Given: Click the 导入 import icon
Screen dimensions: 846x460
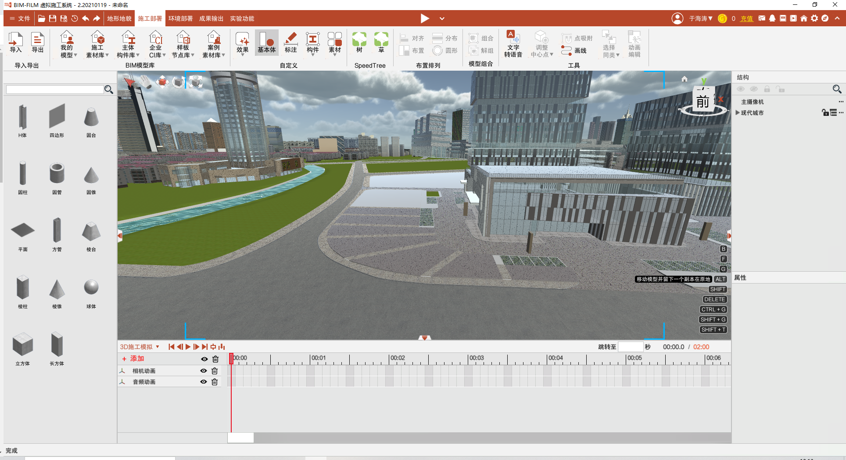Looking at the screenshot, I should click(x=16, y=42).
